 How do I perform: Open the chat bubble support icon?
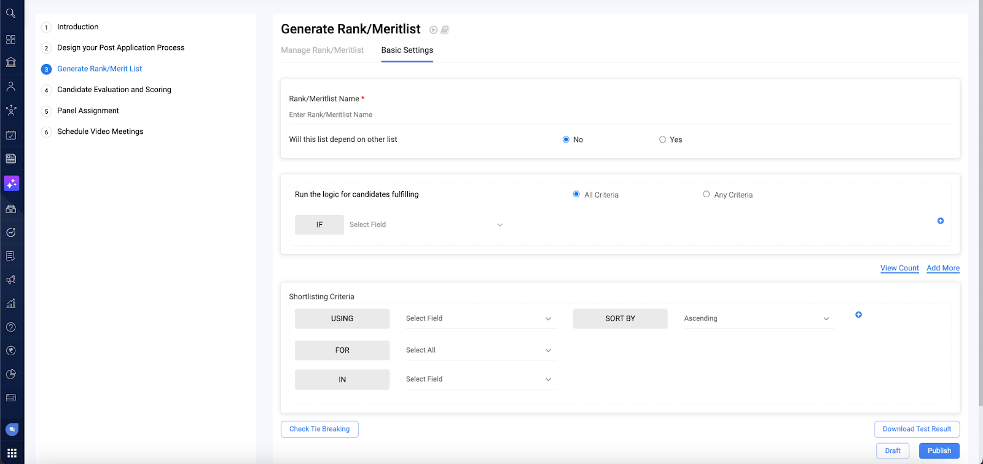[12, 430]
